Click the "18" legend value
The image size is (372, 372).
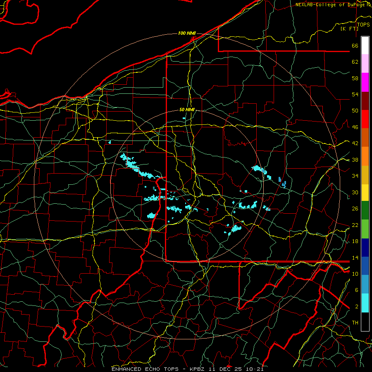355,241
